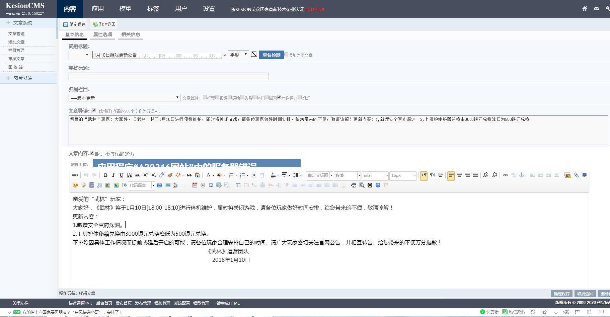Insert an anchor

coord(522,175)
